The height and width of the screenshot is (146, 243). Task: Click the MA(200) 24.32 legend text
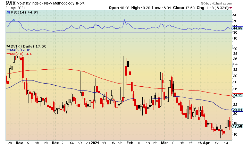pyautogui.click(x=21, y=54)
